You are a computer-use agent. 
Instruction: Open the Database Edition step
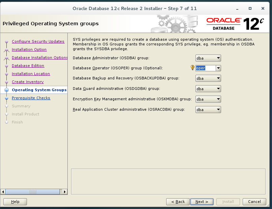[29, 66]
